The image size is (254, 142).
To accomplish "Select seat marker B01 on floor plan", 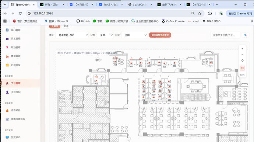I will pyautogui.click(x=131, y=63).
